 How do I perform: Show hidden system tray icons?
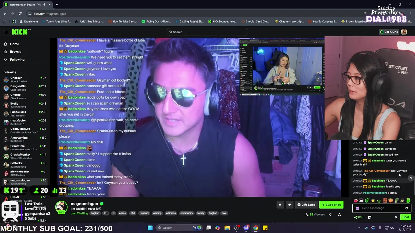[359, 228]
